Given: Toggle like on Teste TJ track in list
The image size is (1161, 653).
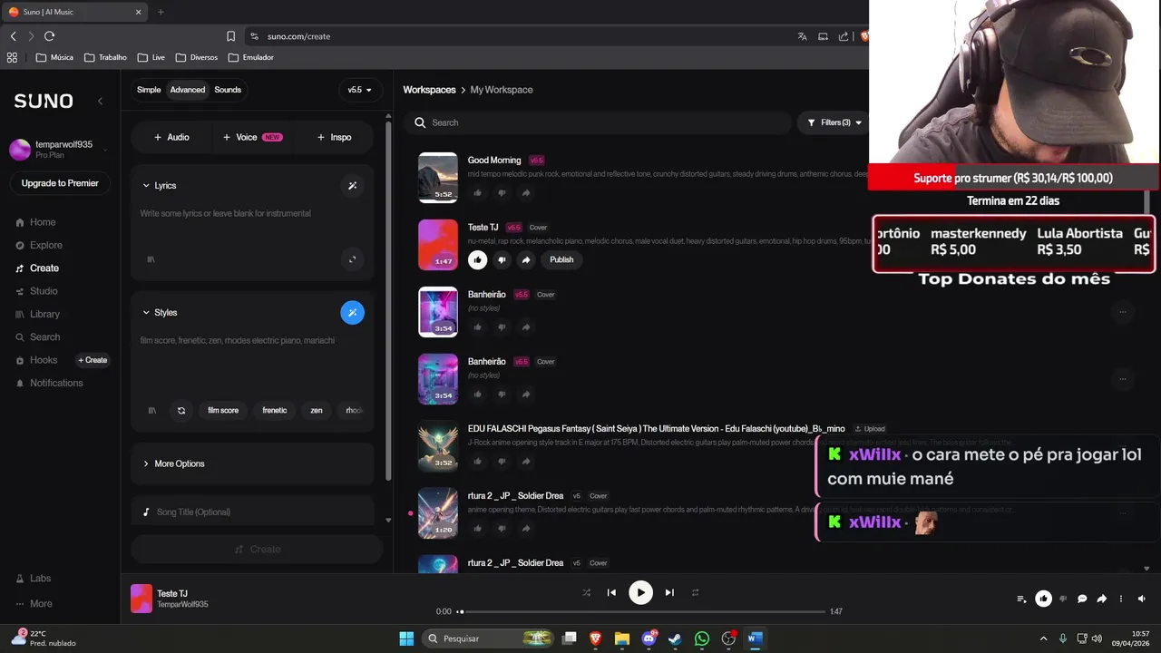Looking at the screenshot, I should coord(478,259).
